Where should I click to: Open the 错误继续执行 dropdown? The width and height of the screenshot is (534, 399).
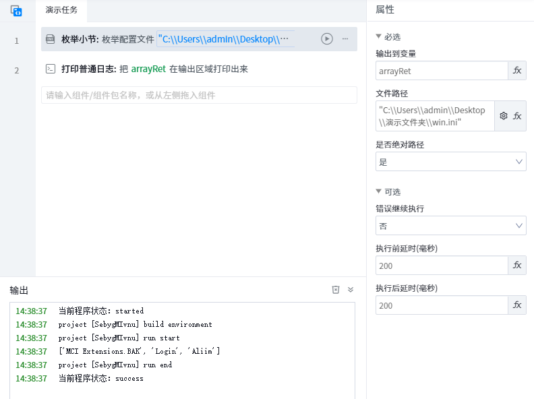(450, 226)
